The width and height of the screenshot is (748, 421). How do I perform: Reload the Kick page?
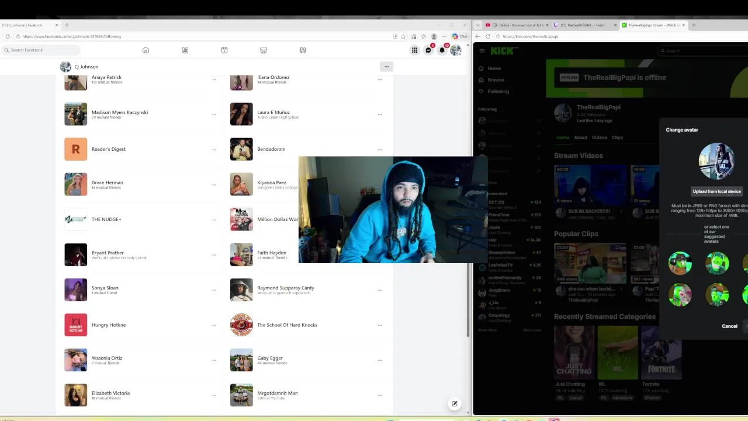(488, 36)
